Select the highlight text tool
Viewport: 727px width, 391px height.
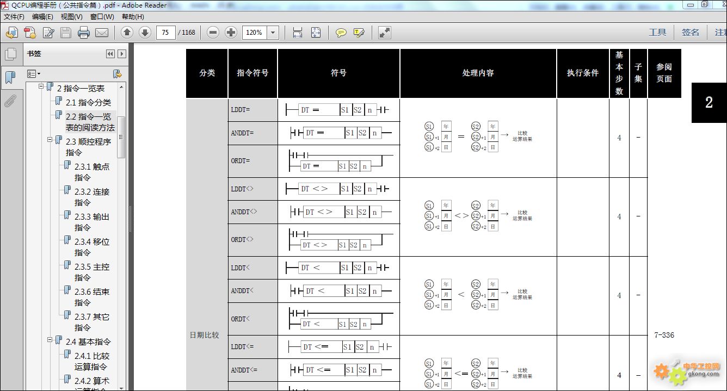[x=359, y=33]
